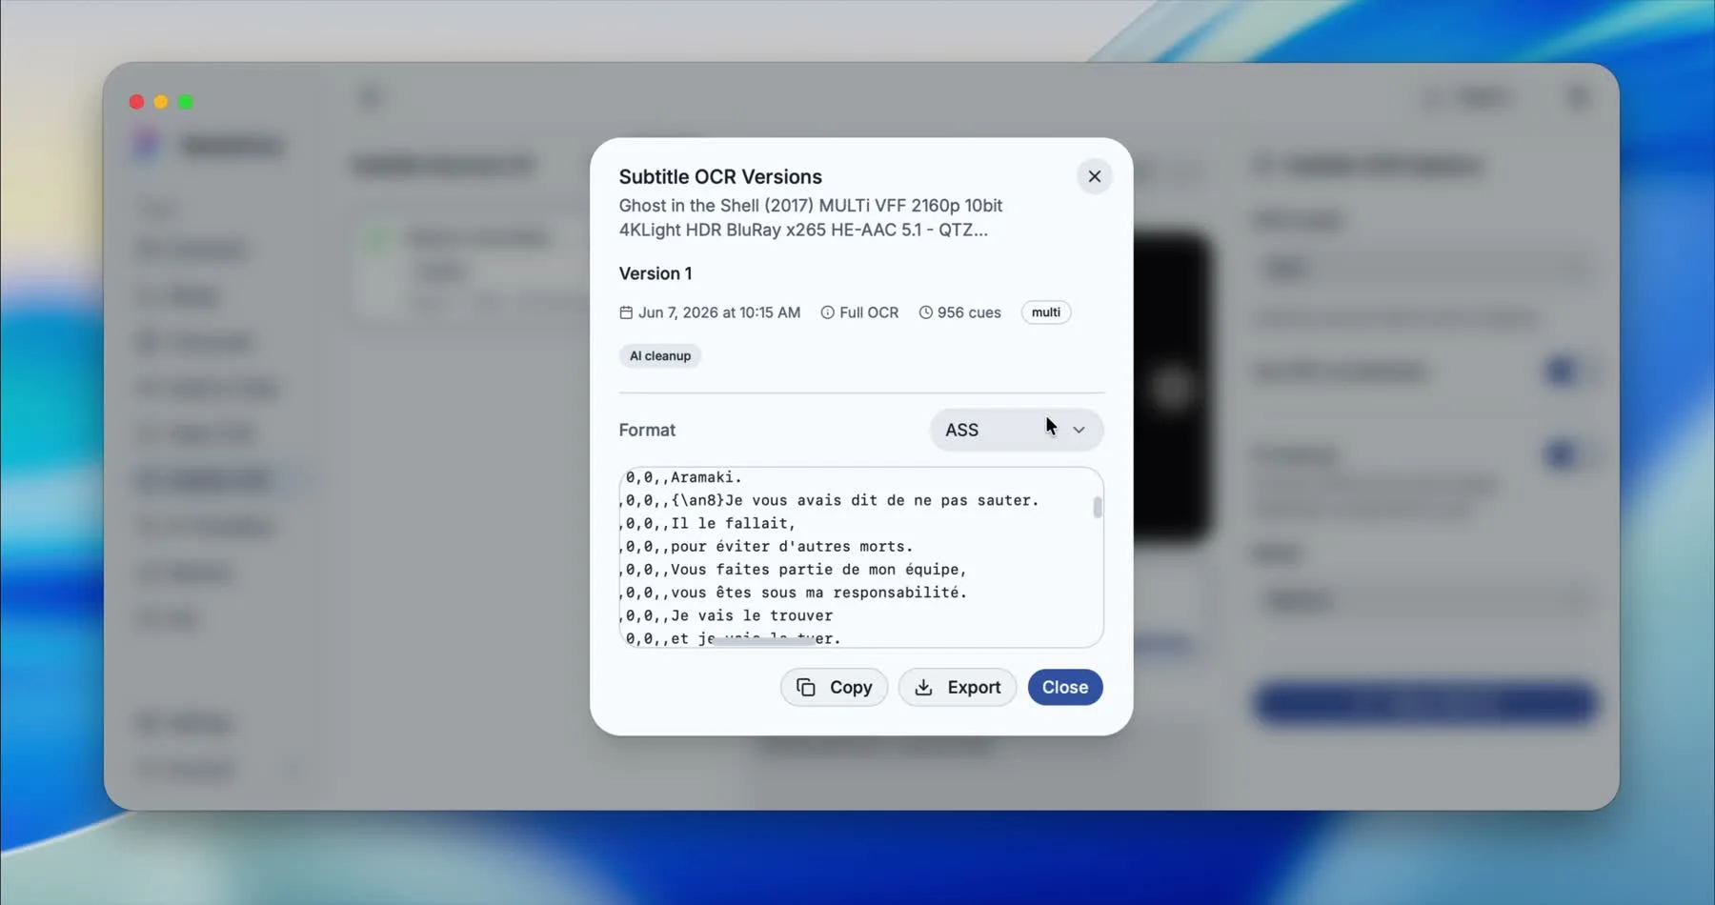Click the Ghost in the Shell file title

click(810, 218)
